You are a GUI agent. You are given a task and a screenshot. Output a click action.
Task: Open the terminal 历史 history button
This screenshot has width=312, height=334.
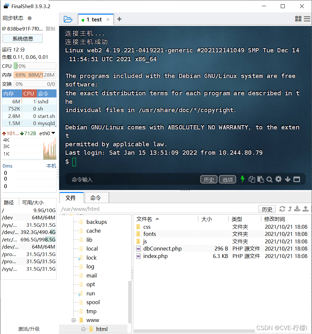[209, 180]
